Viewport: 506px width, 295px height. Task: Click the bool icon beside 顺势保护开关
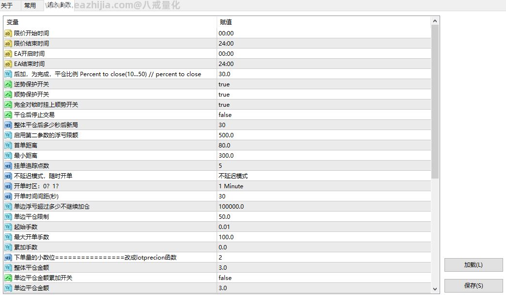point(8,94)
